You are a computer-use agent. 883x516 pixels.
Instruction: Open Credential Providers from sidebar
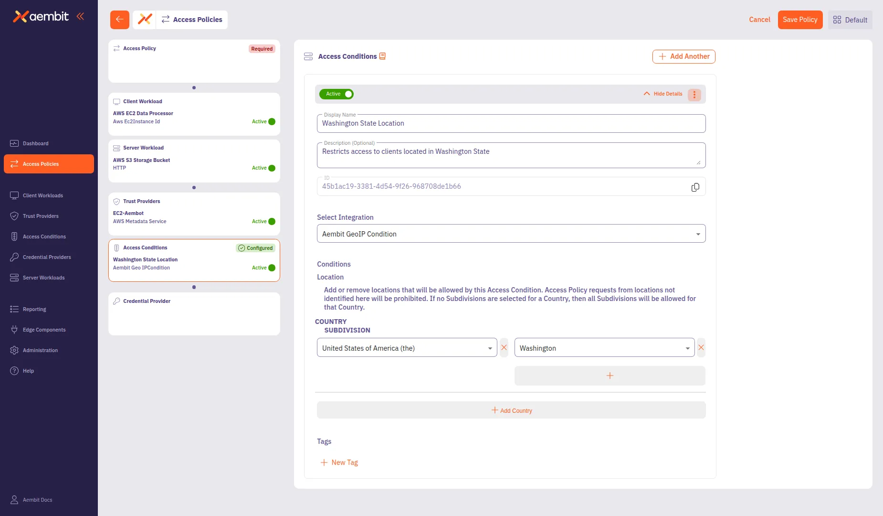coord(47,257)
